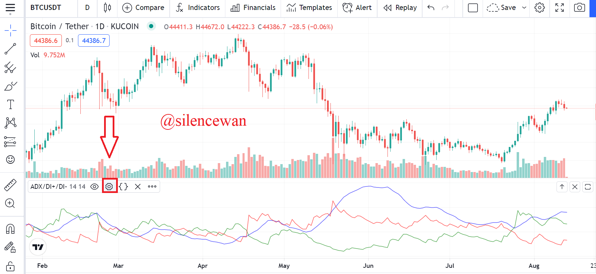The image size is (596, 274).
Task: Open the ruler measure tool
Action: point(10,185)
